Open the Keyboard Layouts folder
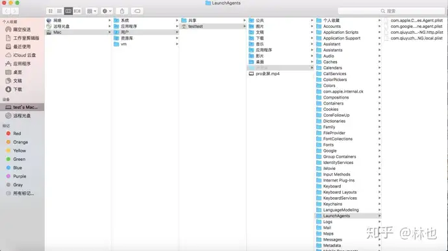The image size is (448, 251). (x=348, y=192)
